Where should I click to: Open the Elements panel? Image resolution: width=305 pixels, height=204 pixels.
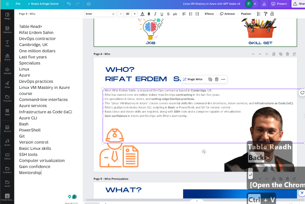tap(7, 30)
